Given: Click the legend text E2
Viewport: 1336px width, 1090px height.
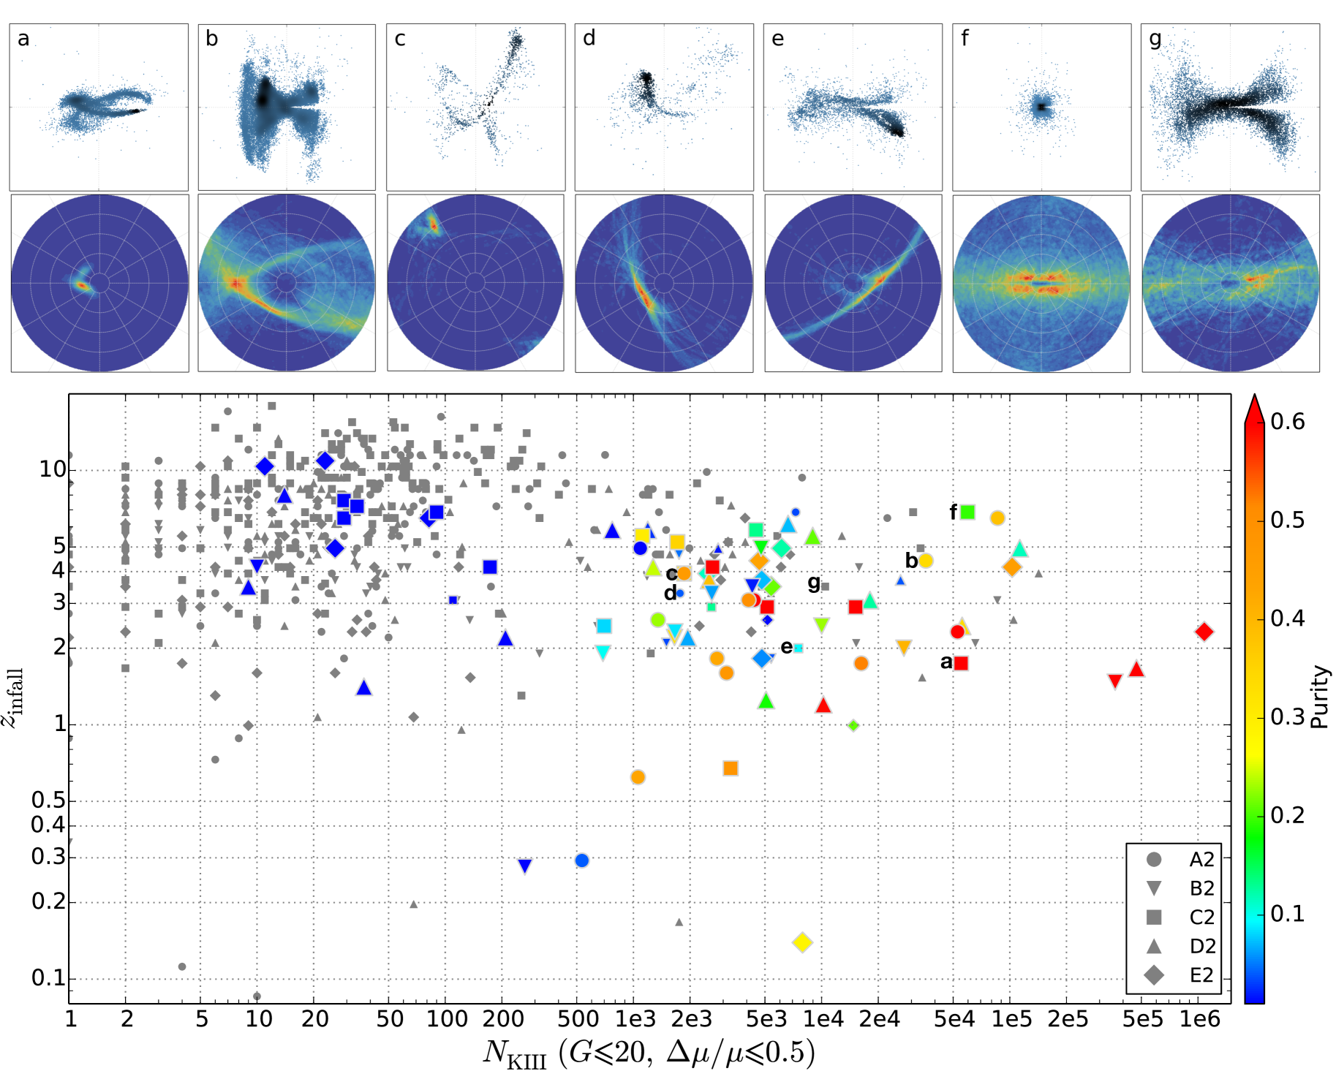Looking at the screenshot, I should pos(1201,975).
